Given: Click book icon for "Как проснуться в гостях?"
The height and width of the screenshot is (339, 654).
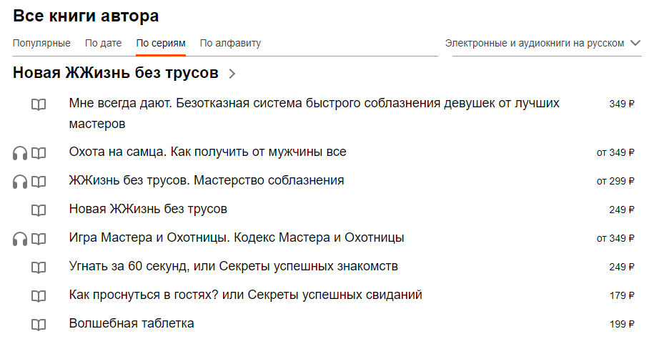Looking at the screenshot, I should point(39,296).
